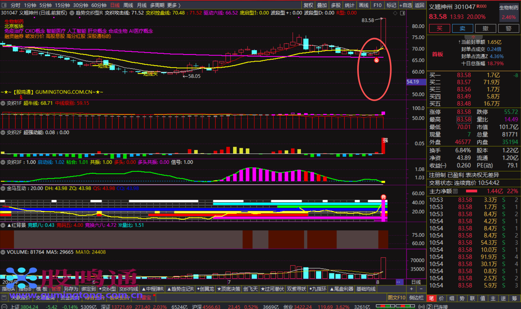The width and height of the screenshot is (521, 309).
Task: Click the red R marker on the candlestick chart
Action: [x=377, y=60]
